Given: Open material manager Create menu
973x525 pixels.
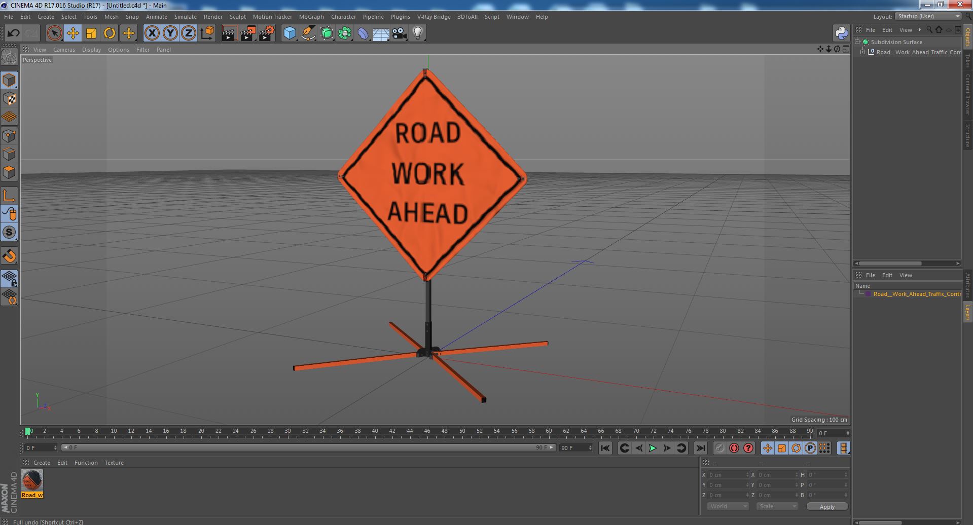Looking at the screenshot, I should click(42, 463).
